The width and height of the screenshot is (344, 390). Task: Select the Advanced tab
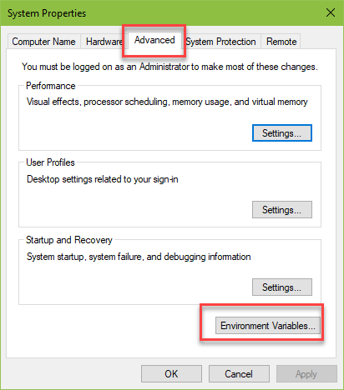click(x=154, y=41)
